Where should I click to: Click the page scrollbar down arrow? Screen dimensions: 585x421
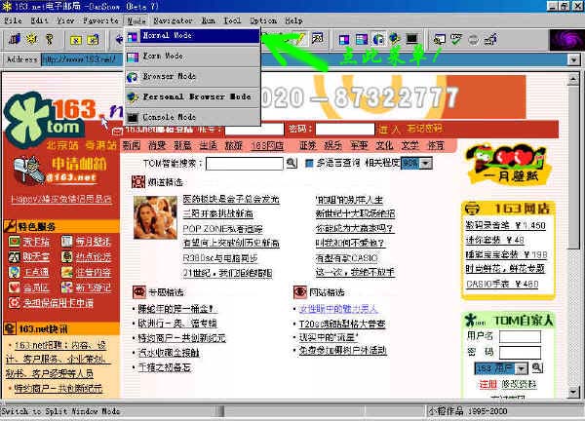573,392
